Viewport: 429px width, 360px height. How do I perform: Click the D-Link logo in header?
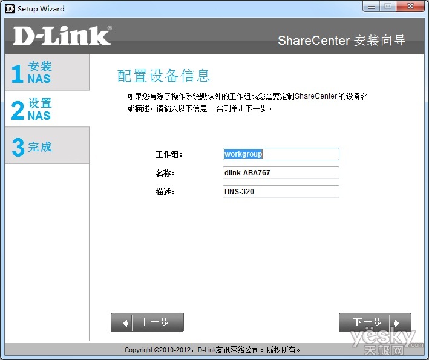click(x=62, y=36)
